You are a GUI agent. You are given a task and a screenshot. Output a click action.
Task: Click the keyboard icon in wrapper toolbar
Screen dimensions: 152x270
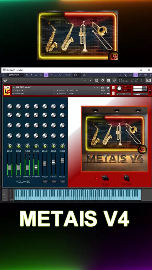(145, 75)
